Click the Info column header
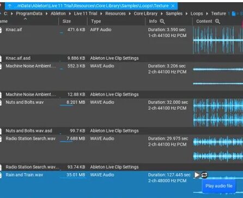The image size is (243, 198). pos(153,21)
